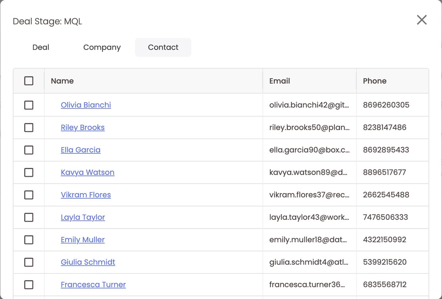Check the box for Olivia Bianchi
Viewport: 442px width, 299px height.
point(29,105)
